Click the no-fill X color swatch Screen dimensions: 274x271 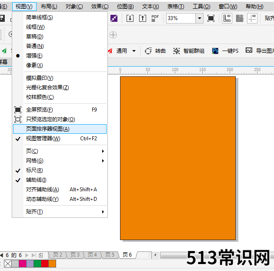pyautogui.click(x=8, y=264)
